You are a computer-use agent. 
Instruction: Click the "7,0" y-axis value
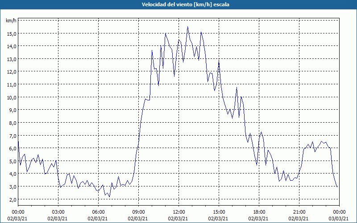[x=12, y=136]
